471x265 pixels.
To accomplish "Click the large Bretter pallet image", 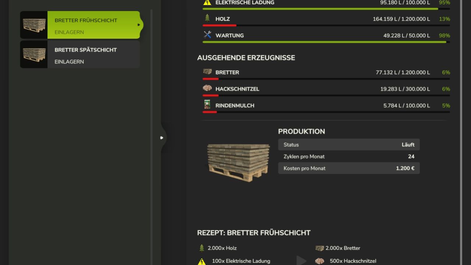I will point(238,161).
